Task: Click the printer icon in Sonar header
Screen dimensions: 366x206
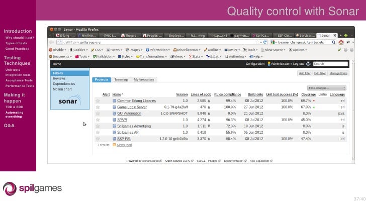Action: point(308,64)
